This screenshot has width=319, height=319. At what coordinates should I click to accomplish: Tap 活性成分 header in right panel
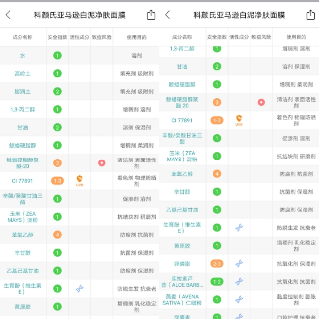(x=239, y=37)
